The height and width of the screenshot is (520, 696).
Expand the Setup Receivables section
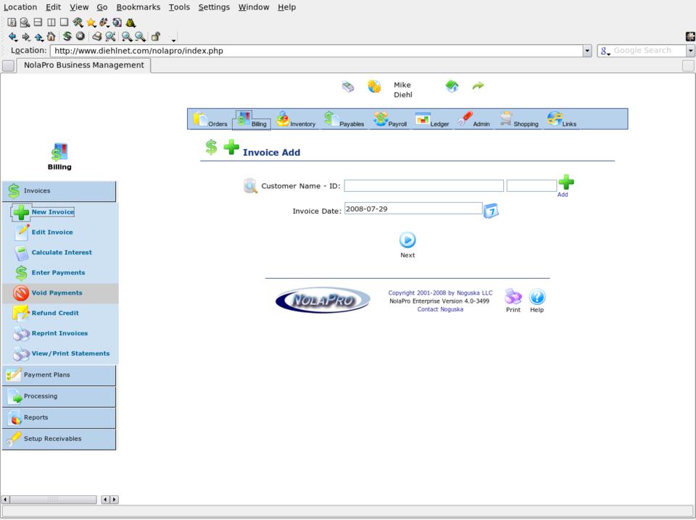coord(59,439)
